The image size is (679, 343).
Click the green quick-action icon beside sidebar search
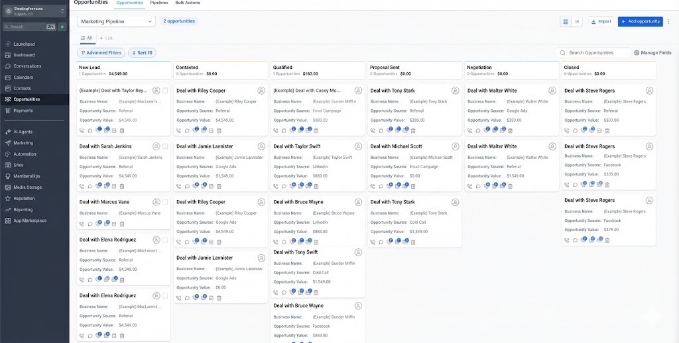[x=62, y=26]
